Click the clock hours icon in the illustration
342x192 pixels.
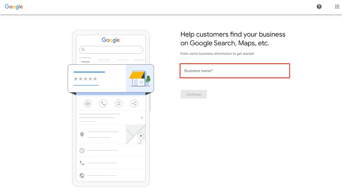tap(82, 151)
